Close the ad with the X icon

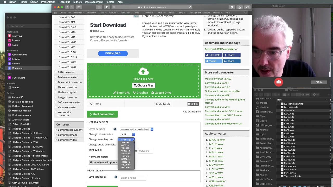point(137,16)
